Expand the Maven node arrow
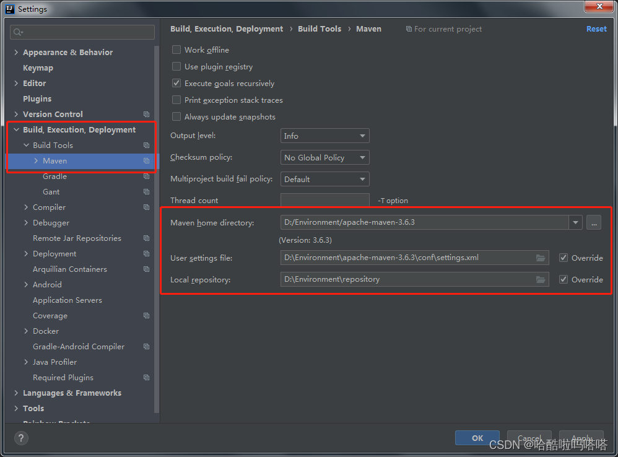Viewport: 618px width, 457px height. (36, 161)
